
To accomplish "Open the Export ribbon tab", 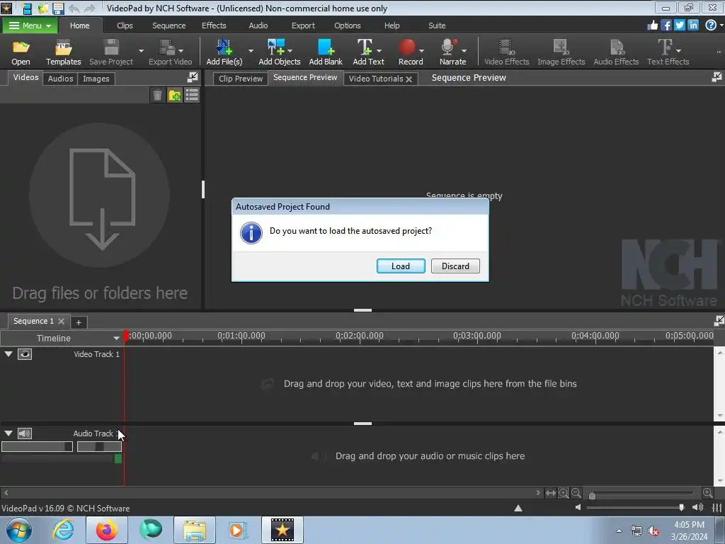I will coord(303,25).
